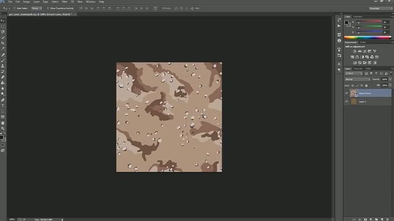Delete layer using trash icon
This screenshot has height=221, width=394.
[x=388, y=219]
